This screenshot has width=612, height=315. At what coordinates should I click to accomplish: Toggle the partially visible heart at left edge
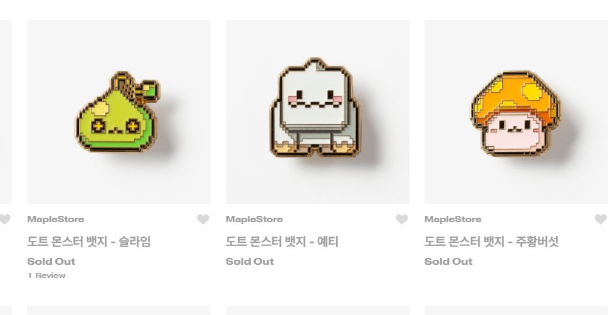coord(4,219)
